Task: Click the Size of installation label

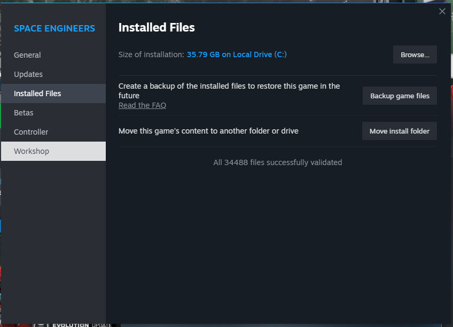Action: (x=151, y=54)
